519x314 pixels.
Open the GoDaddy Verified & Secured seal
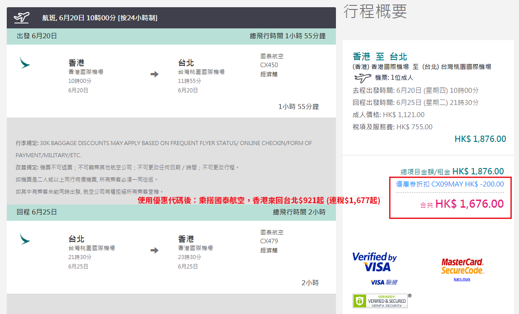(380, 301)
